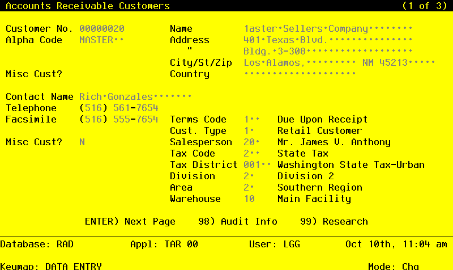Select address line 401 Texas Blvd.

pos(328,40)
